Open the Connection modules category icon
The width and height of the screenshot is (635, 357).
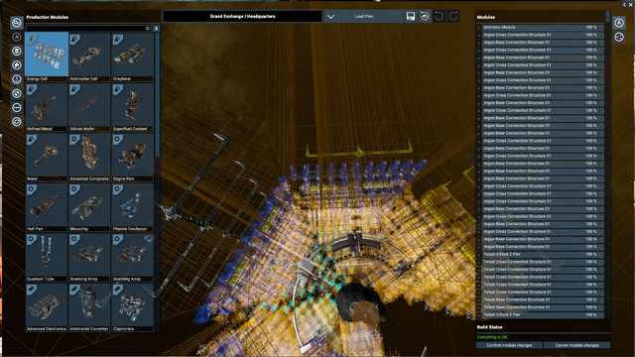pyautogui.click(x=17, y=108)
